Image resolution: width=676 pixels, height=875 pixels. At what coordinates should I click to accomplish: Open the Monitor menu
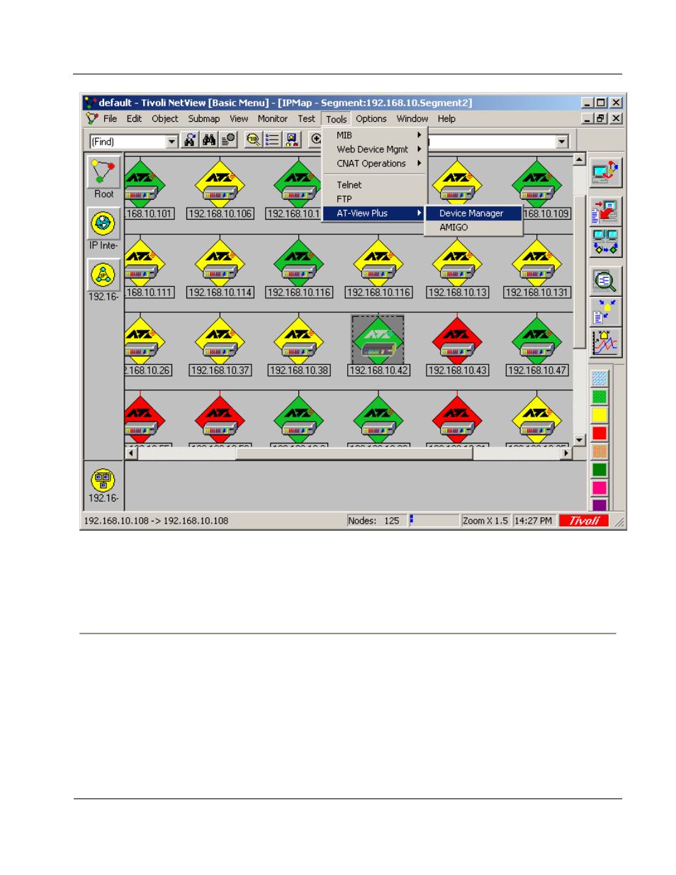273,119
